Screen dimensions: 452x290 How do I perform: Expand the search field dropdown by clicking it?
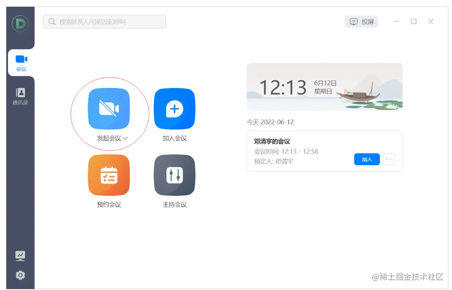pyautogui.click(x=104, y=21)
